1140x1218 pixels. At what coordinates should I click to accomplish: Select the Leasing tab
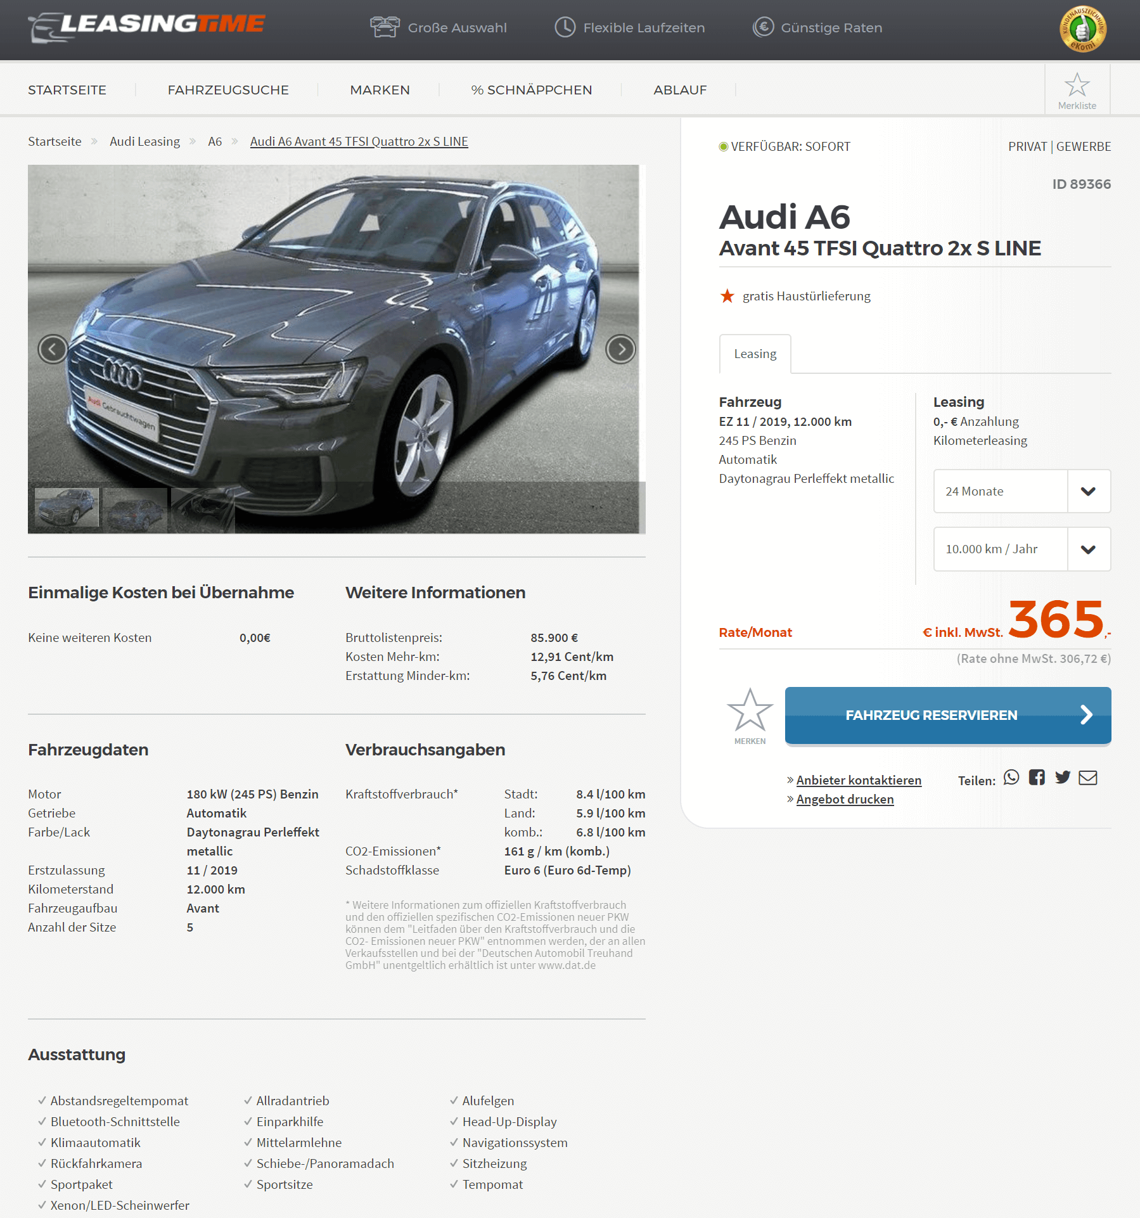click(755, 354)
